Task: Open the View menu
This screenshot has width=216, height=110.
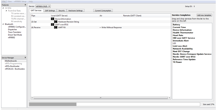Action: point(10,1)
